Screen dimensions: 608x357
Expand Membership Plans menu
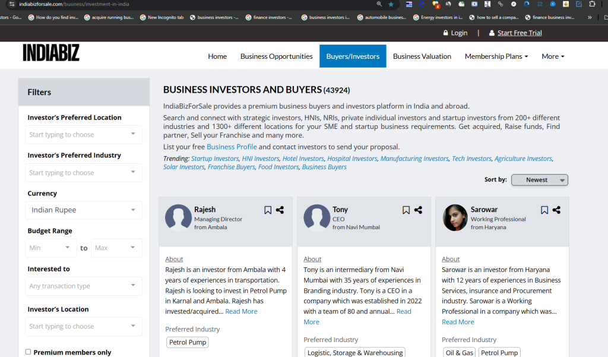(x=496, y=56)
